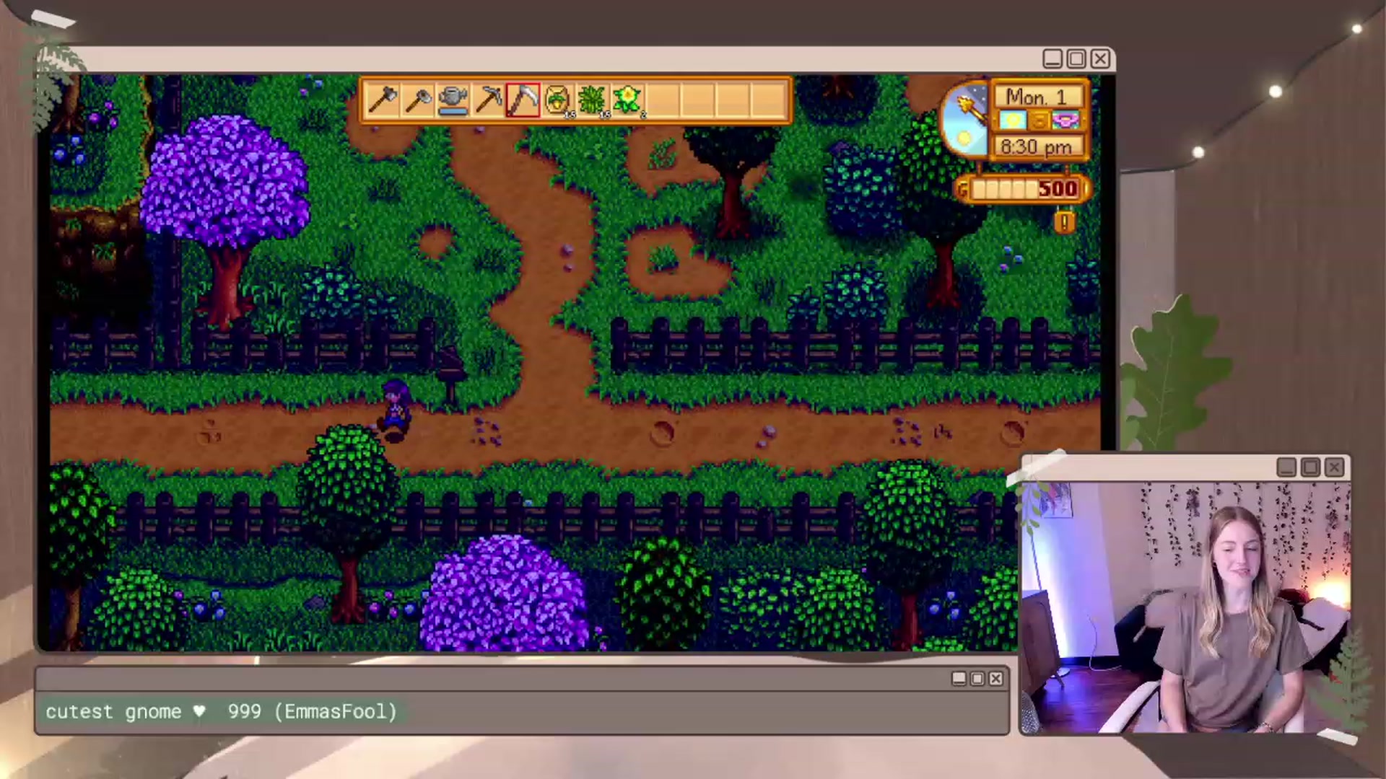Maximize the game window frame
This screenshot has height=779, width=1386.
click(1076, 58)
